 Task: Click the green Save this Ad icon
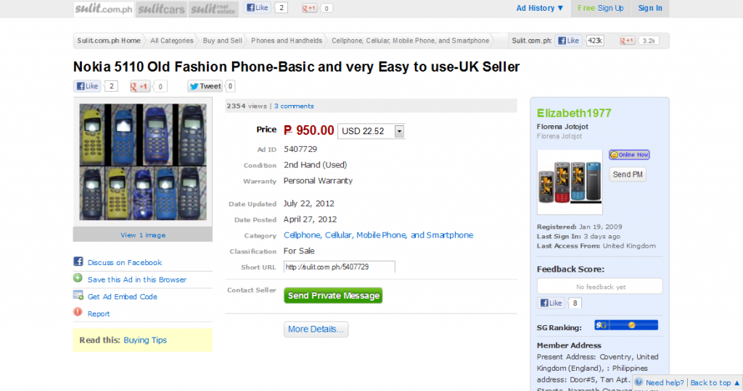[x=78, y=278]
